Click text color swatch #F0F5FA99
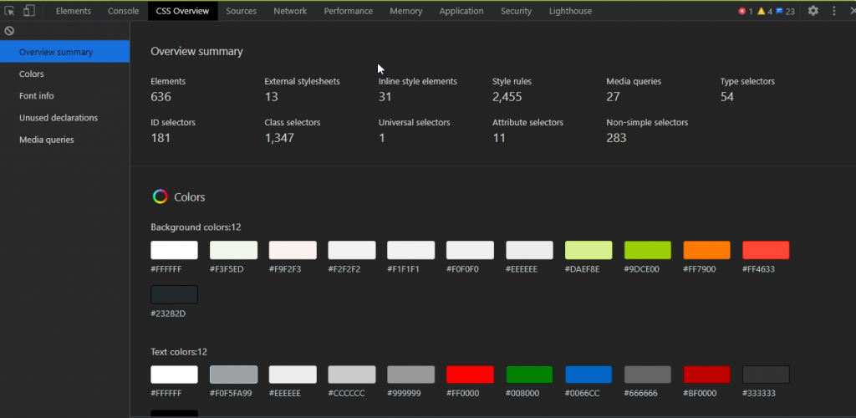The width and height of the screenshot is (856, 418). 233,375
